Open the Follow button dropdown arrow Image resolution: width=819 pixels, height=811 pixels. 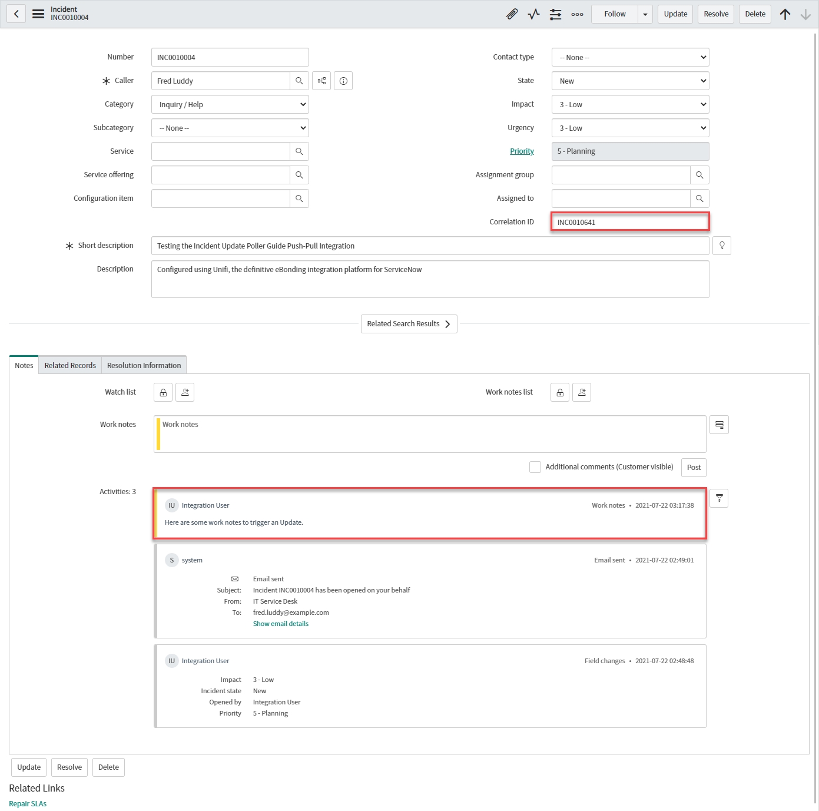645,14
